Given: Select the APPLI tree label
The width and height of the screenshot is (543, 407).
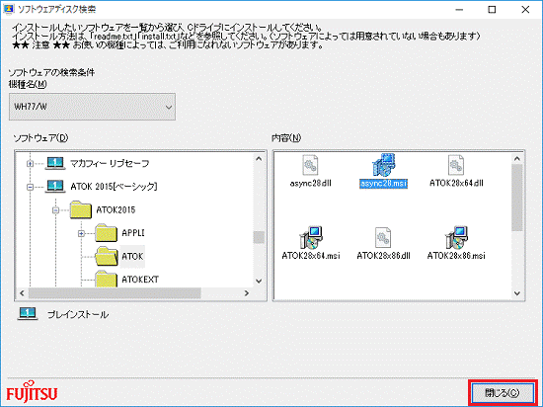Looking at the screenshot, I should point(132,233).
